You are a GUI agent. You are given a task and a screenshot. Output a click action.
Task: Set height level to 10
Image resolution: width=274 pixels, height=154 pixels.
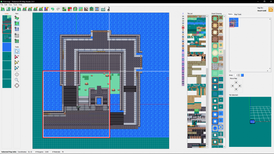(183, 28)
